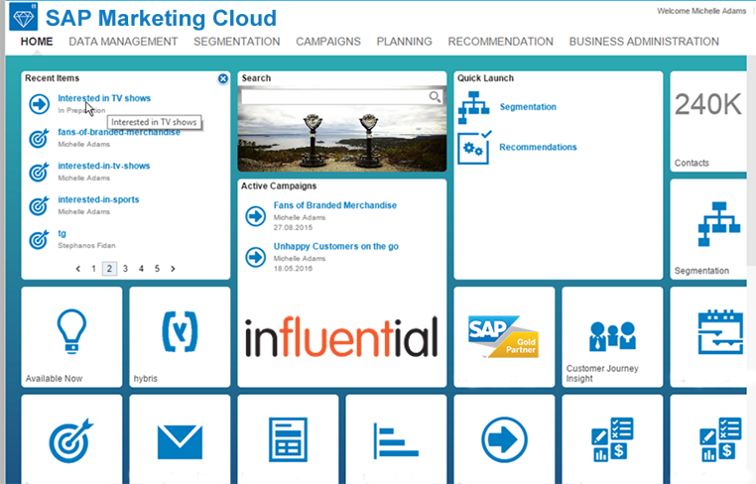Open the DATA MANAGEMENT menu
Image resolution: width=756 pixels, height=484 pixels.
(x=123, y=42)
